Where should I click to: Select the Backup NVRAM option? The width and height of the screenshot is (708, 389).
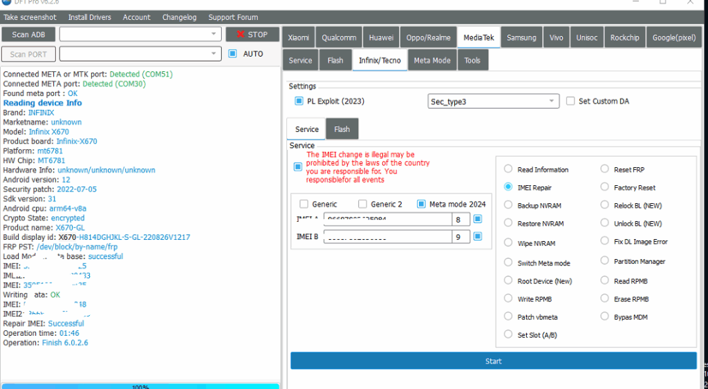508,206
